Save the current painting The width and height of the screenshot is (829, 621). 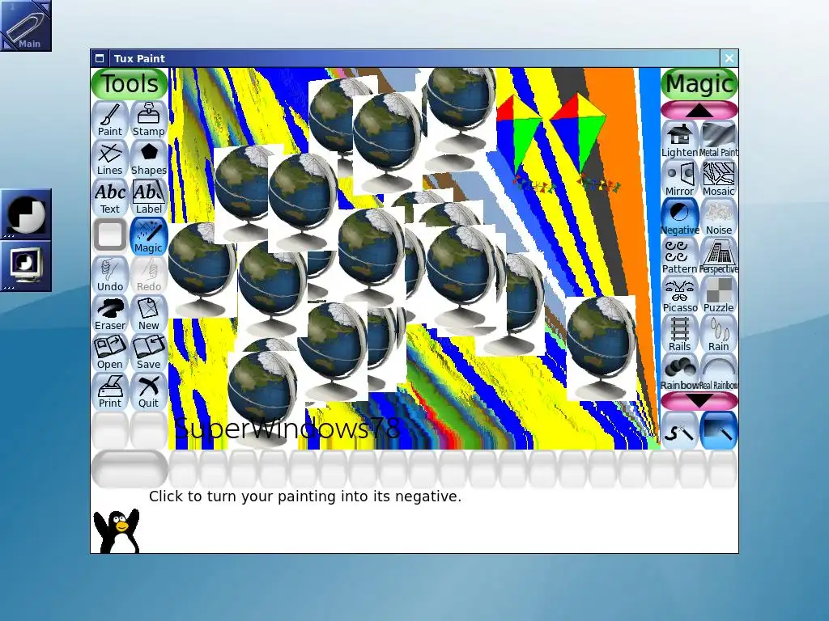point(149,353)
